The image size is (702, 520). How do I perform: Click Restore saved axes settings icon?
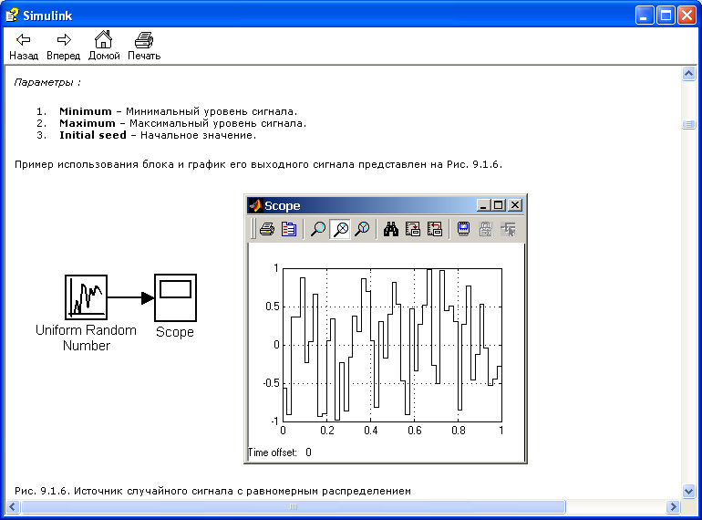click(435, 229)
